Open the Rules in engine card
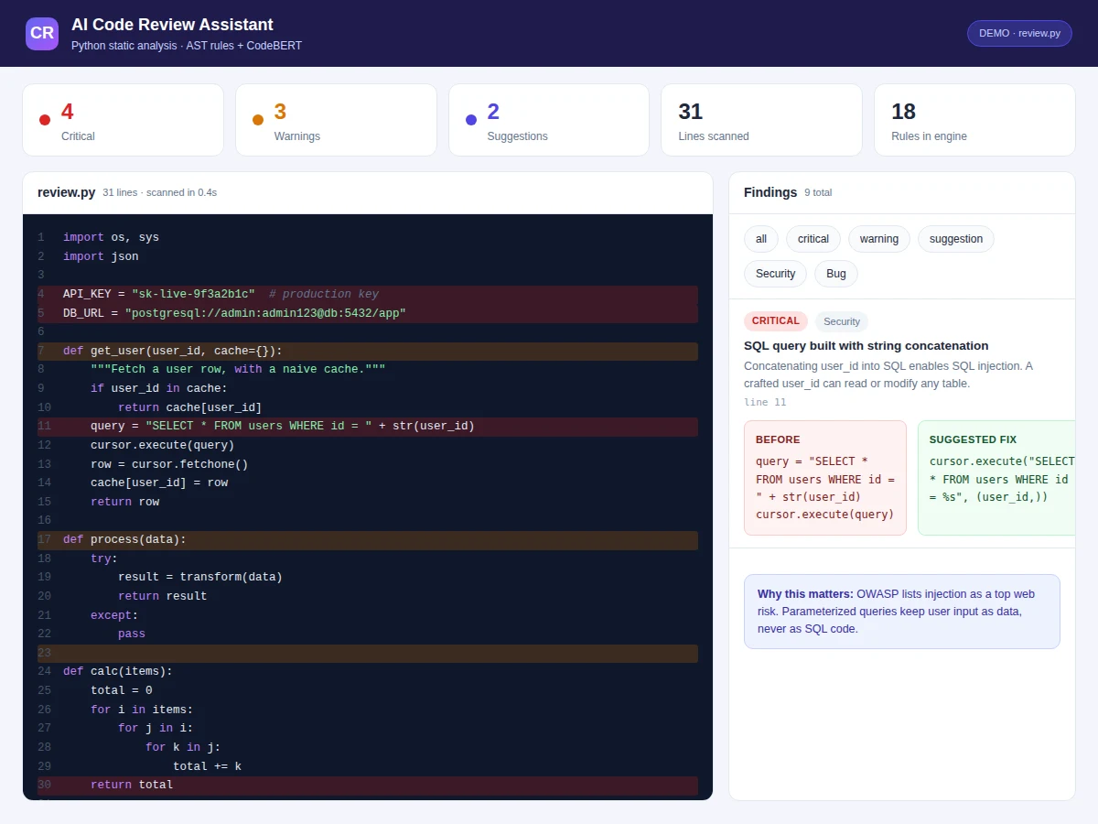 974,120
